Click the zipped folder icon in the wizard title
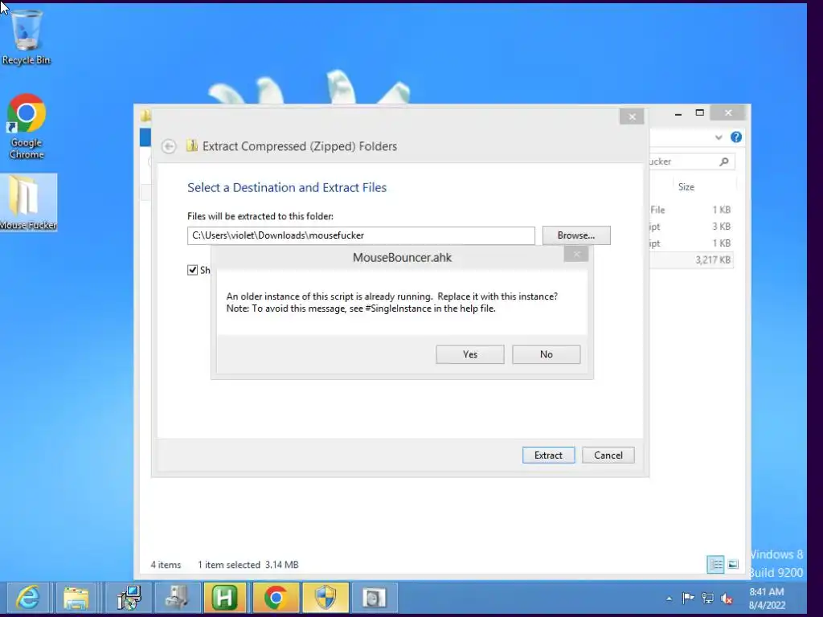The width and height of the screenshot is (823, 617). pyautogui.click(x=192, y=145)
